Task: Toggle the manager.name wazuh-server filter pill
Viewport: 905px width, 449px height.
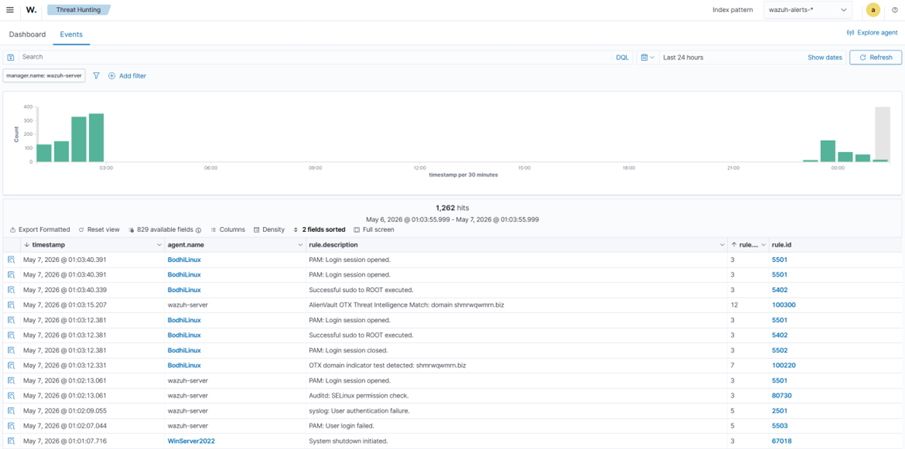Action: point(44,76)
